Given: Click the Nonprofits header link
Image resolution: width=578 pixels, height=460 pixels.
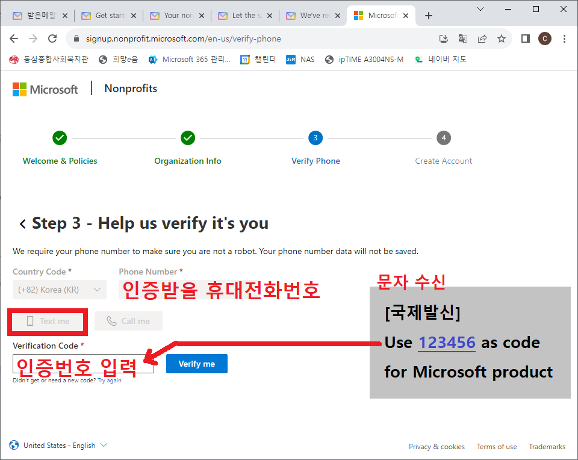Looking at the screenshot, I should [x=131, y=89].
